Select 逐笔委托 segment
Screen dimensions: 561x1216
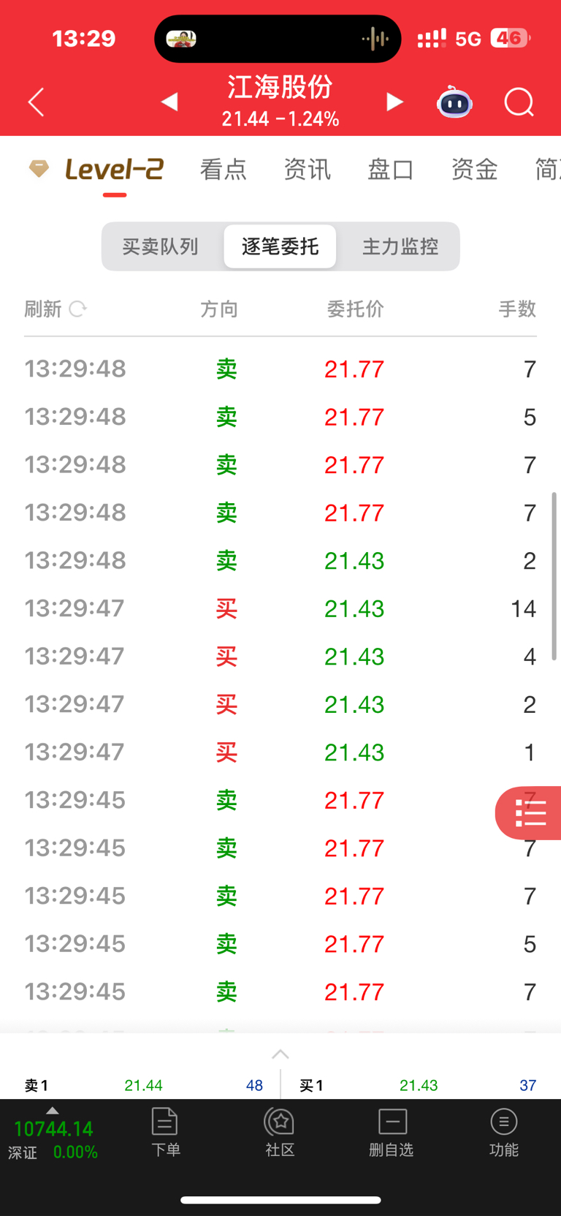pyautogui.click(x=280, y=246)
